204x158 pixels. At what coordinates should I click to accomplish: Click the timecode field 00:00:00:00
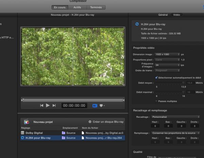point(74,105)
